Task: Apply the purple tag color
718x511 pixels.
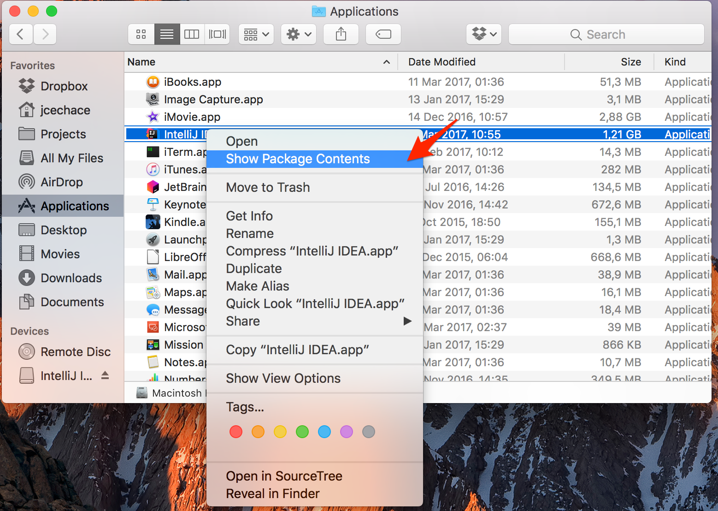Action: [347, 432]
